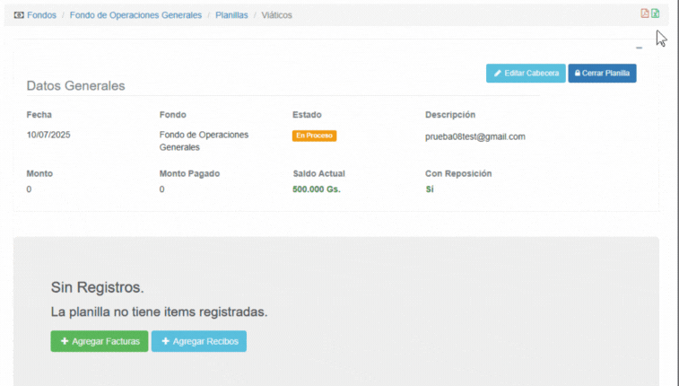Click the Sin Registros. heading
This screenshot has width=679, height=386.
coord(98,287)
